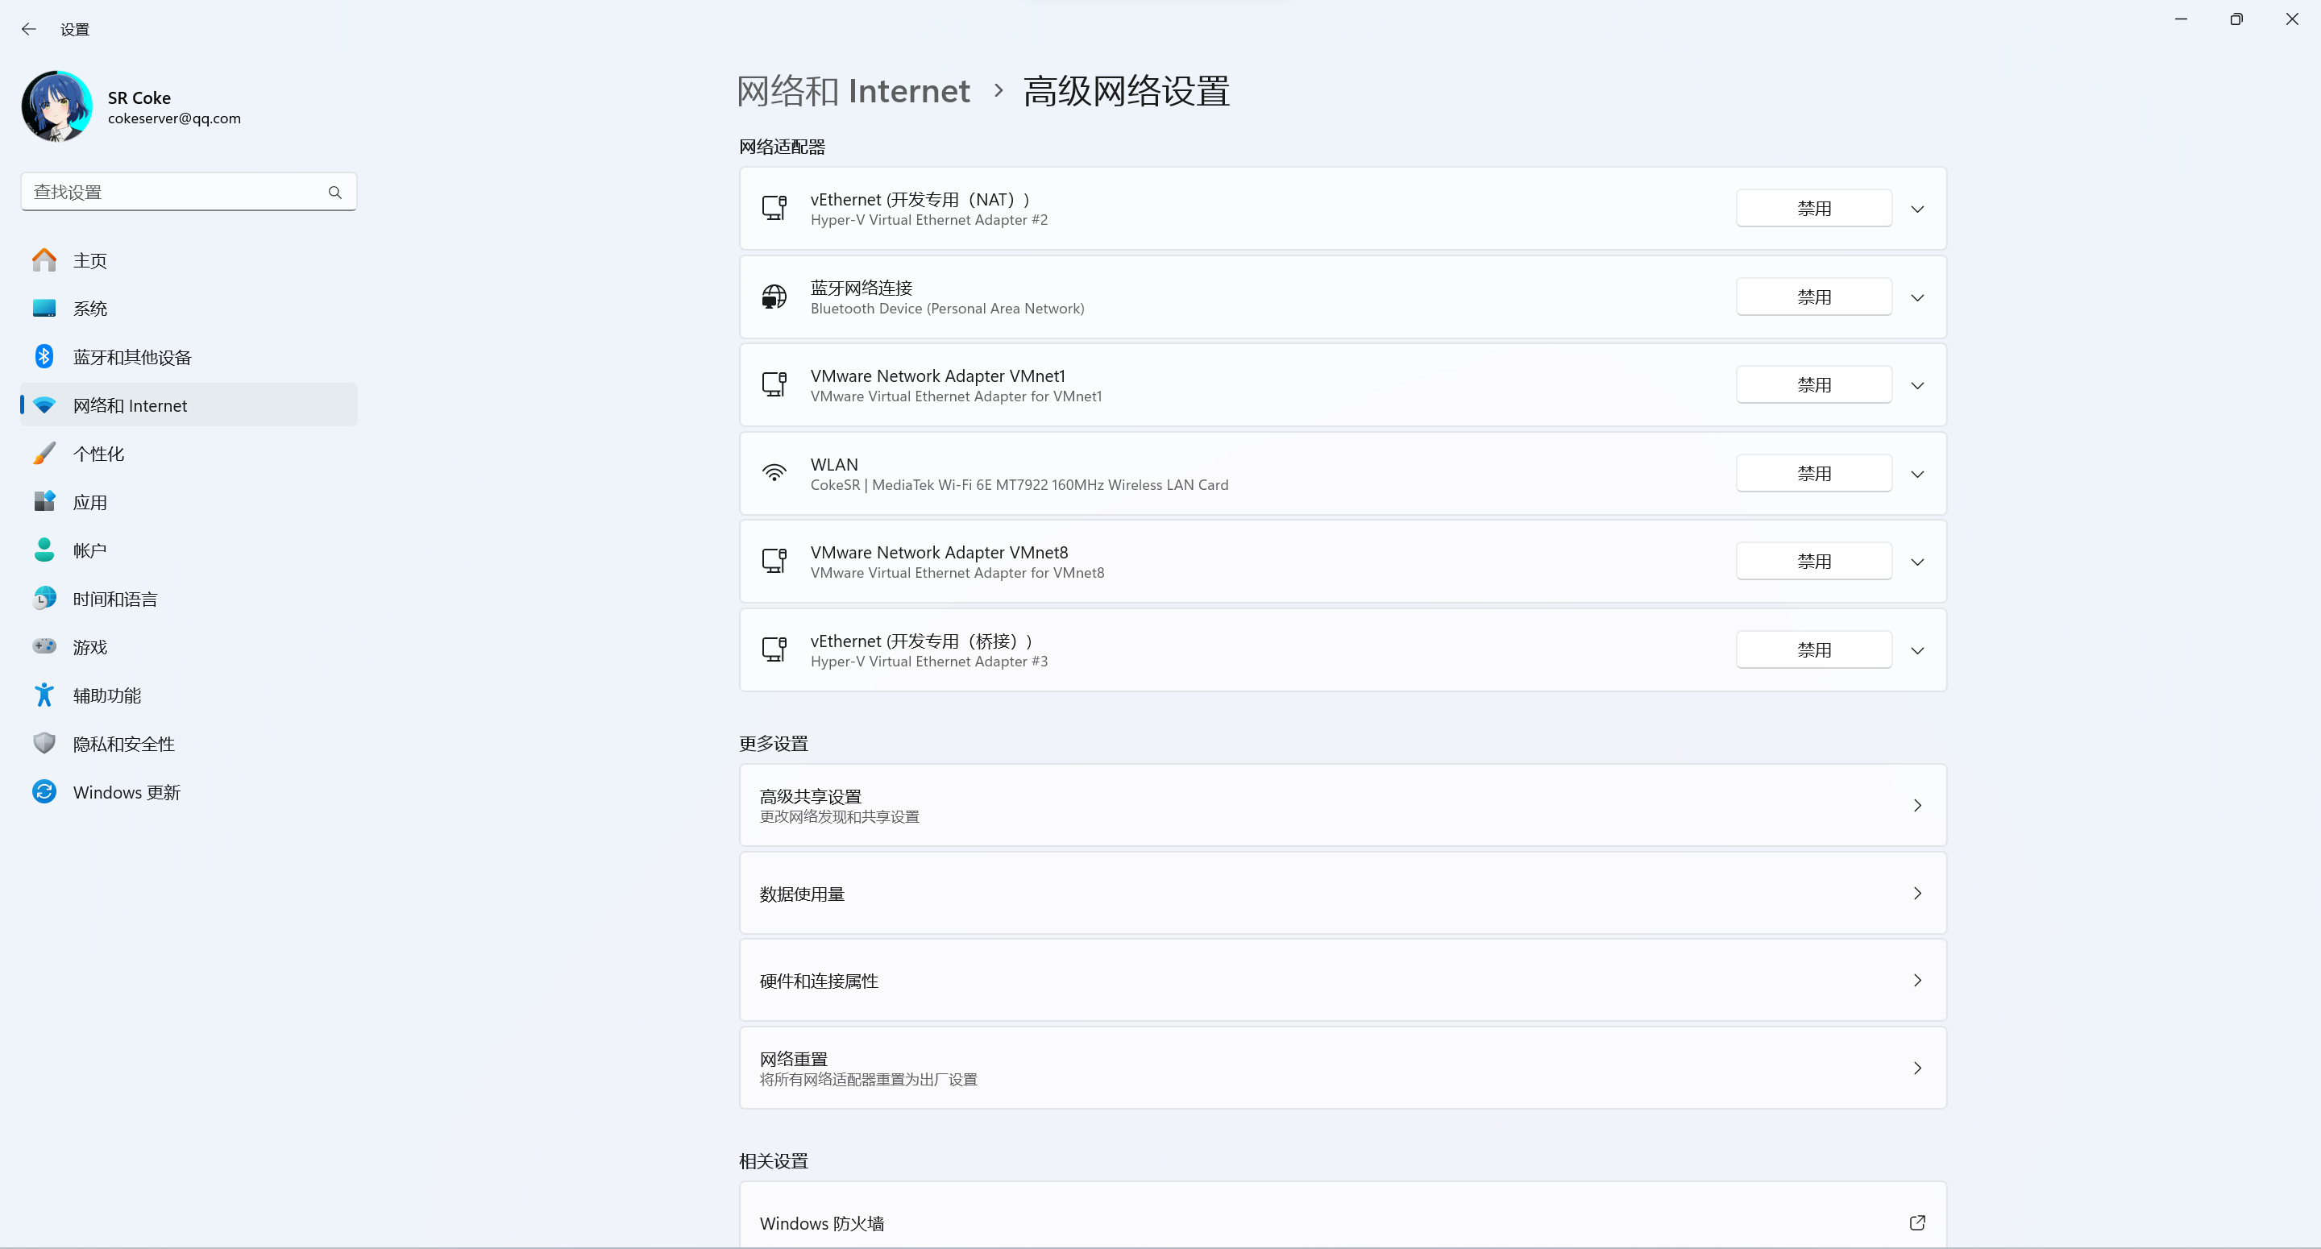Open 数据使用量 page
The image size is (2321, 1249).
click(1343, 893)
